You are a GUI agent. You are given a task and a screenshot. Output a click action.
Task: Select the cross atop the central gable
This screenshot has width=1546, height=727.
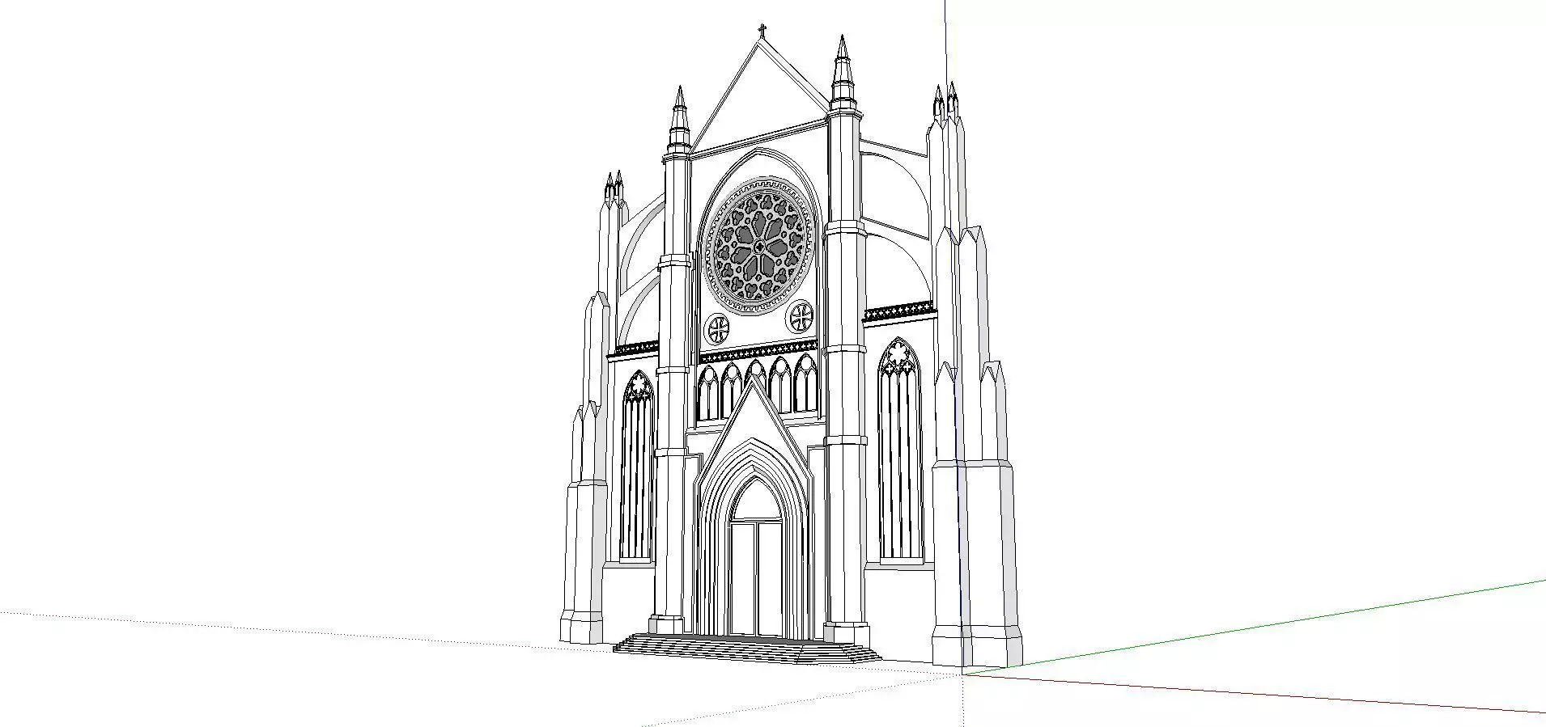pyautogui.click(x=761, y=32)
